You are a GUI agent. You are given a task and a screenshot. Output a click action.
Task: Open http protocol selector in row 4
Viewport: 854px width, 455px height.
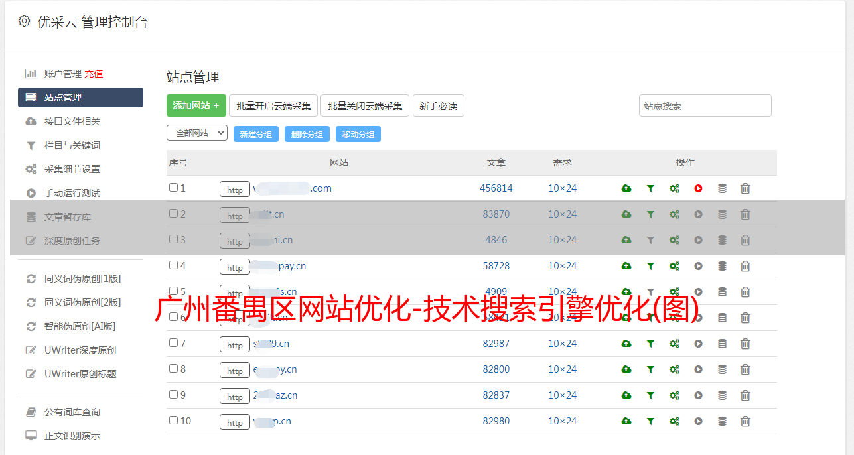(x=235, y=267)
